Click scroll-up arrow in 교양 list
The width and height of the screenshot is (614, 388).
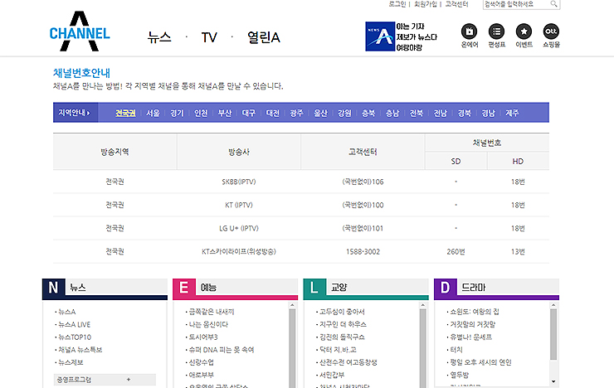pyautogui.click(x=422, y=305)
